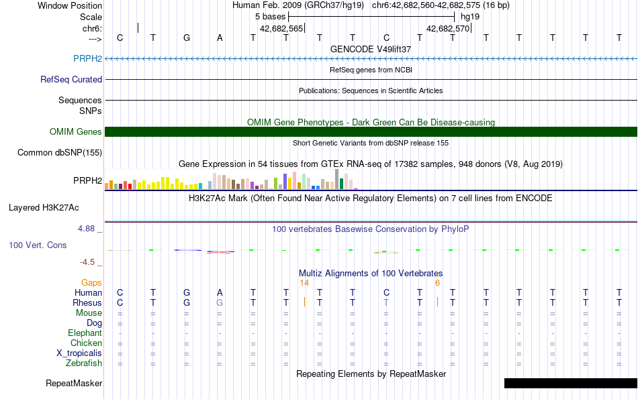638x399 pixels.
Task: Click the Sequences SNPs track label
Action: (80, 105)
